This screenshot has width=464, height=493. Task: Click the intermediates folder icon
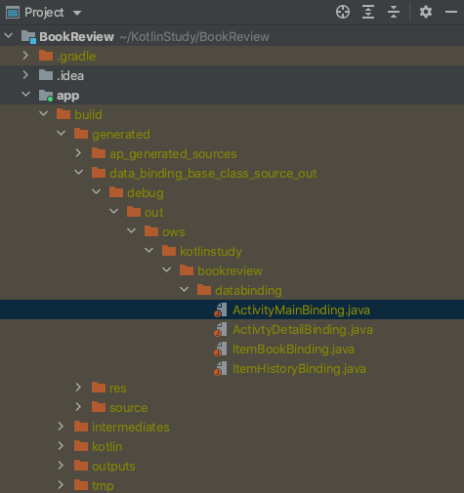81,427
